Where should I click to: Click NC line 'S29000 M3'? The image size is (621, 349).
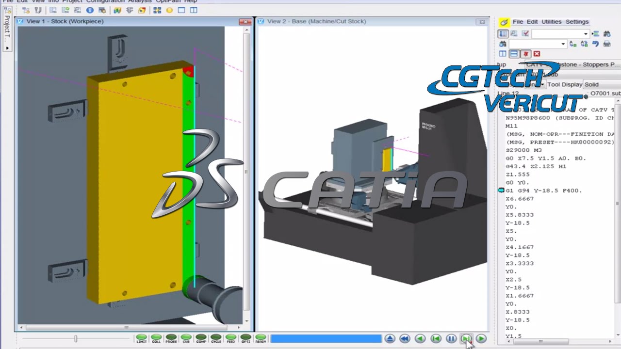click(523, 150)
